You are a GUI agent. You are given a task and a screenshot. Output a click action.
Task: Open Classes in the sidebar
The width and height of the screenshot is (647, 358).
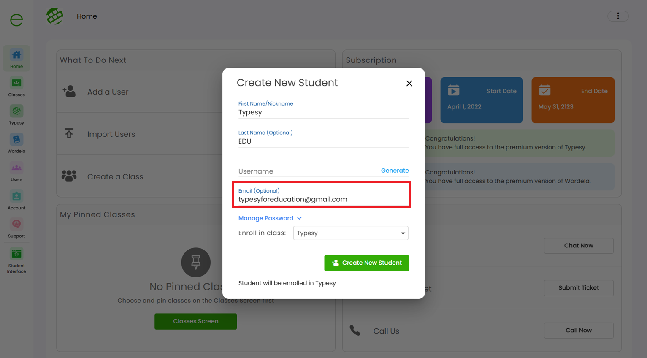pyautogui.click(x=16, y=87)
